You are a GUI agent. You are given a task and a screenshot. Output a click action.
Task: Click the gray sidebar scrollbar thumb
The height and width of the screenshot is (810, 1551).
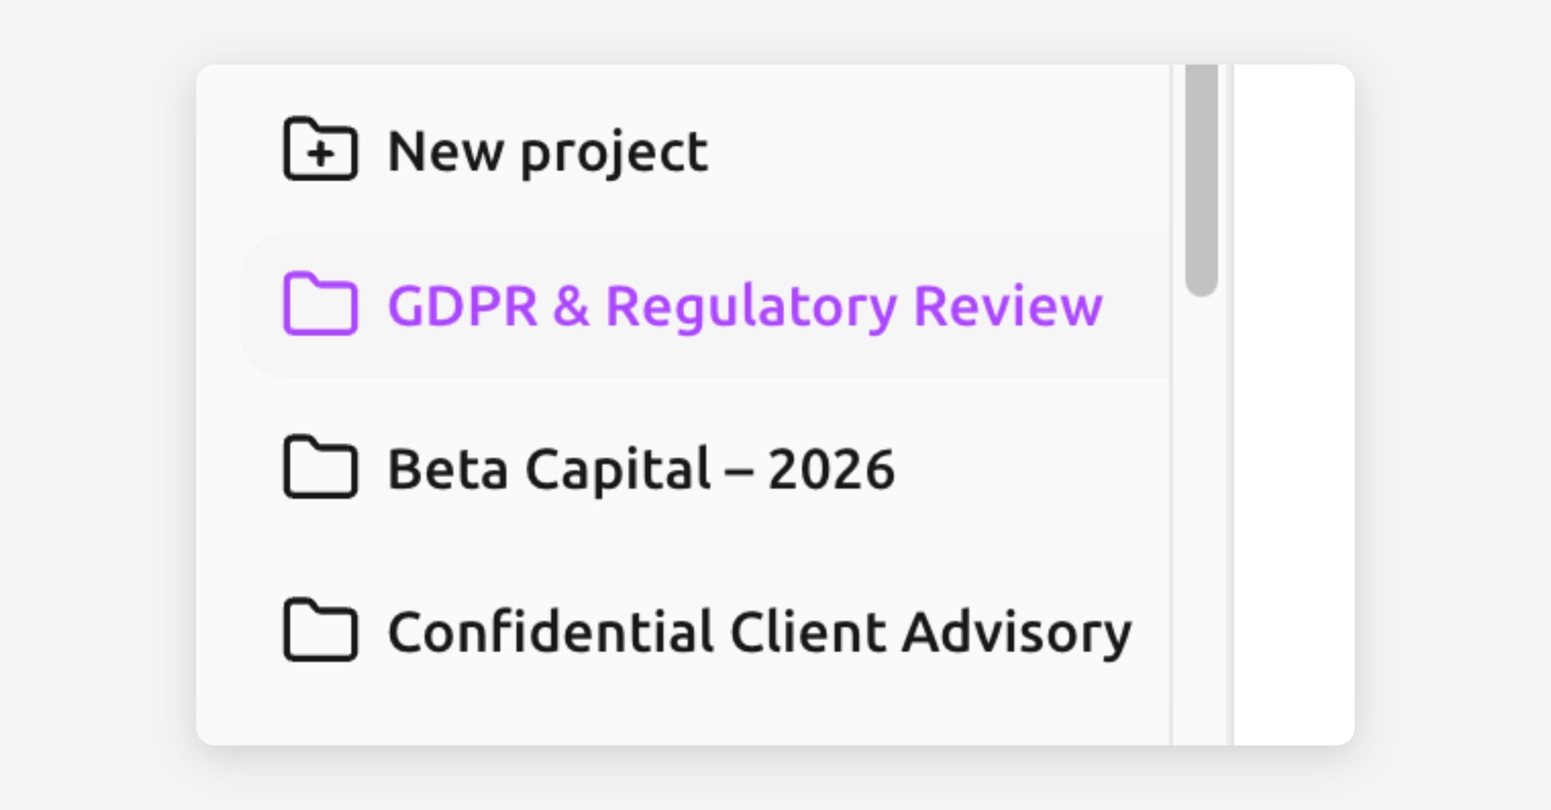click(x=1201, y=181)
